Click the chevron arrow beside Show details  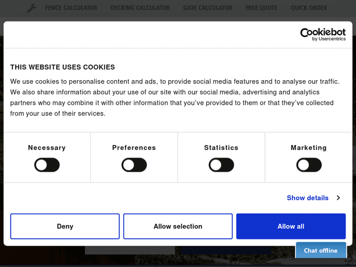click(338, 198)
